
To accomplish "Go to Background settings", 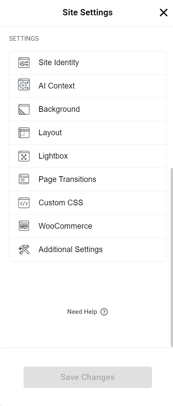I will (88, 110).
